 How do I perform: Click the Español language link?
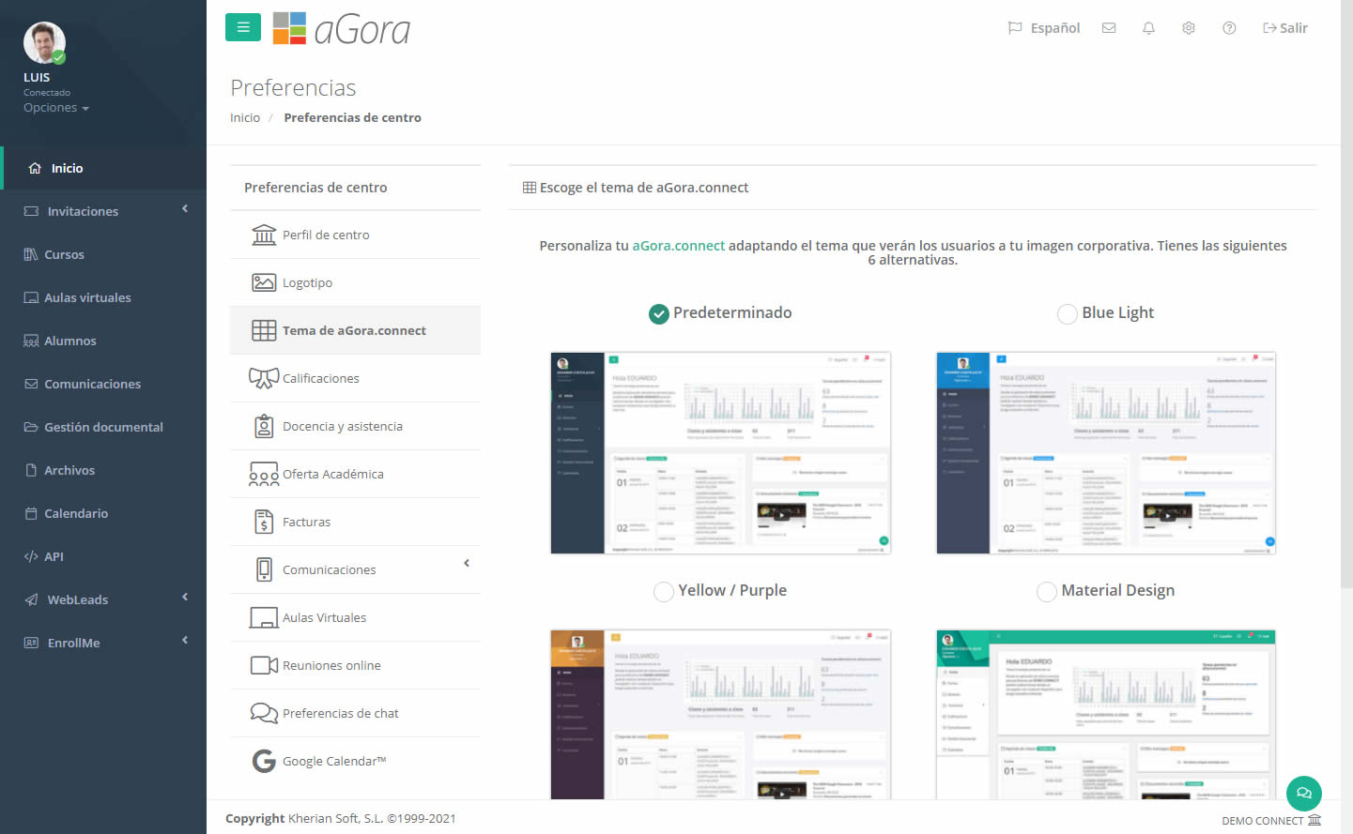(x=1055, y=28)
